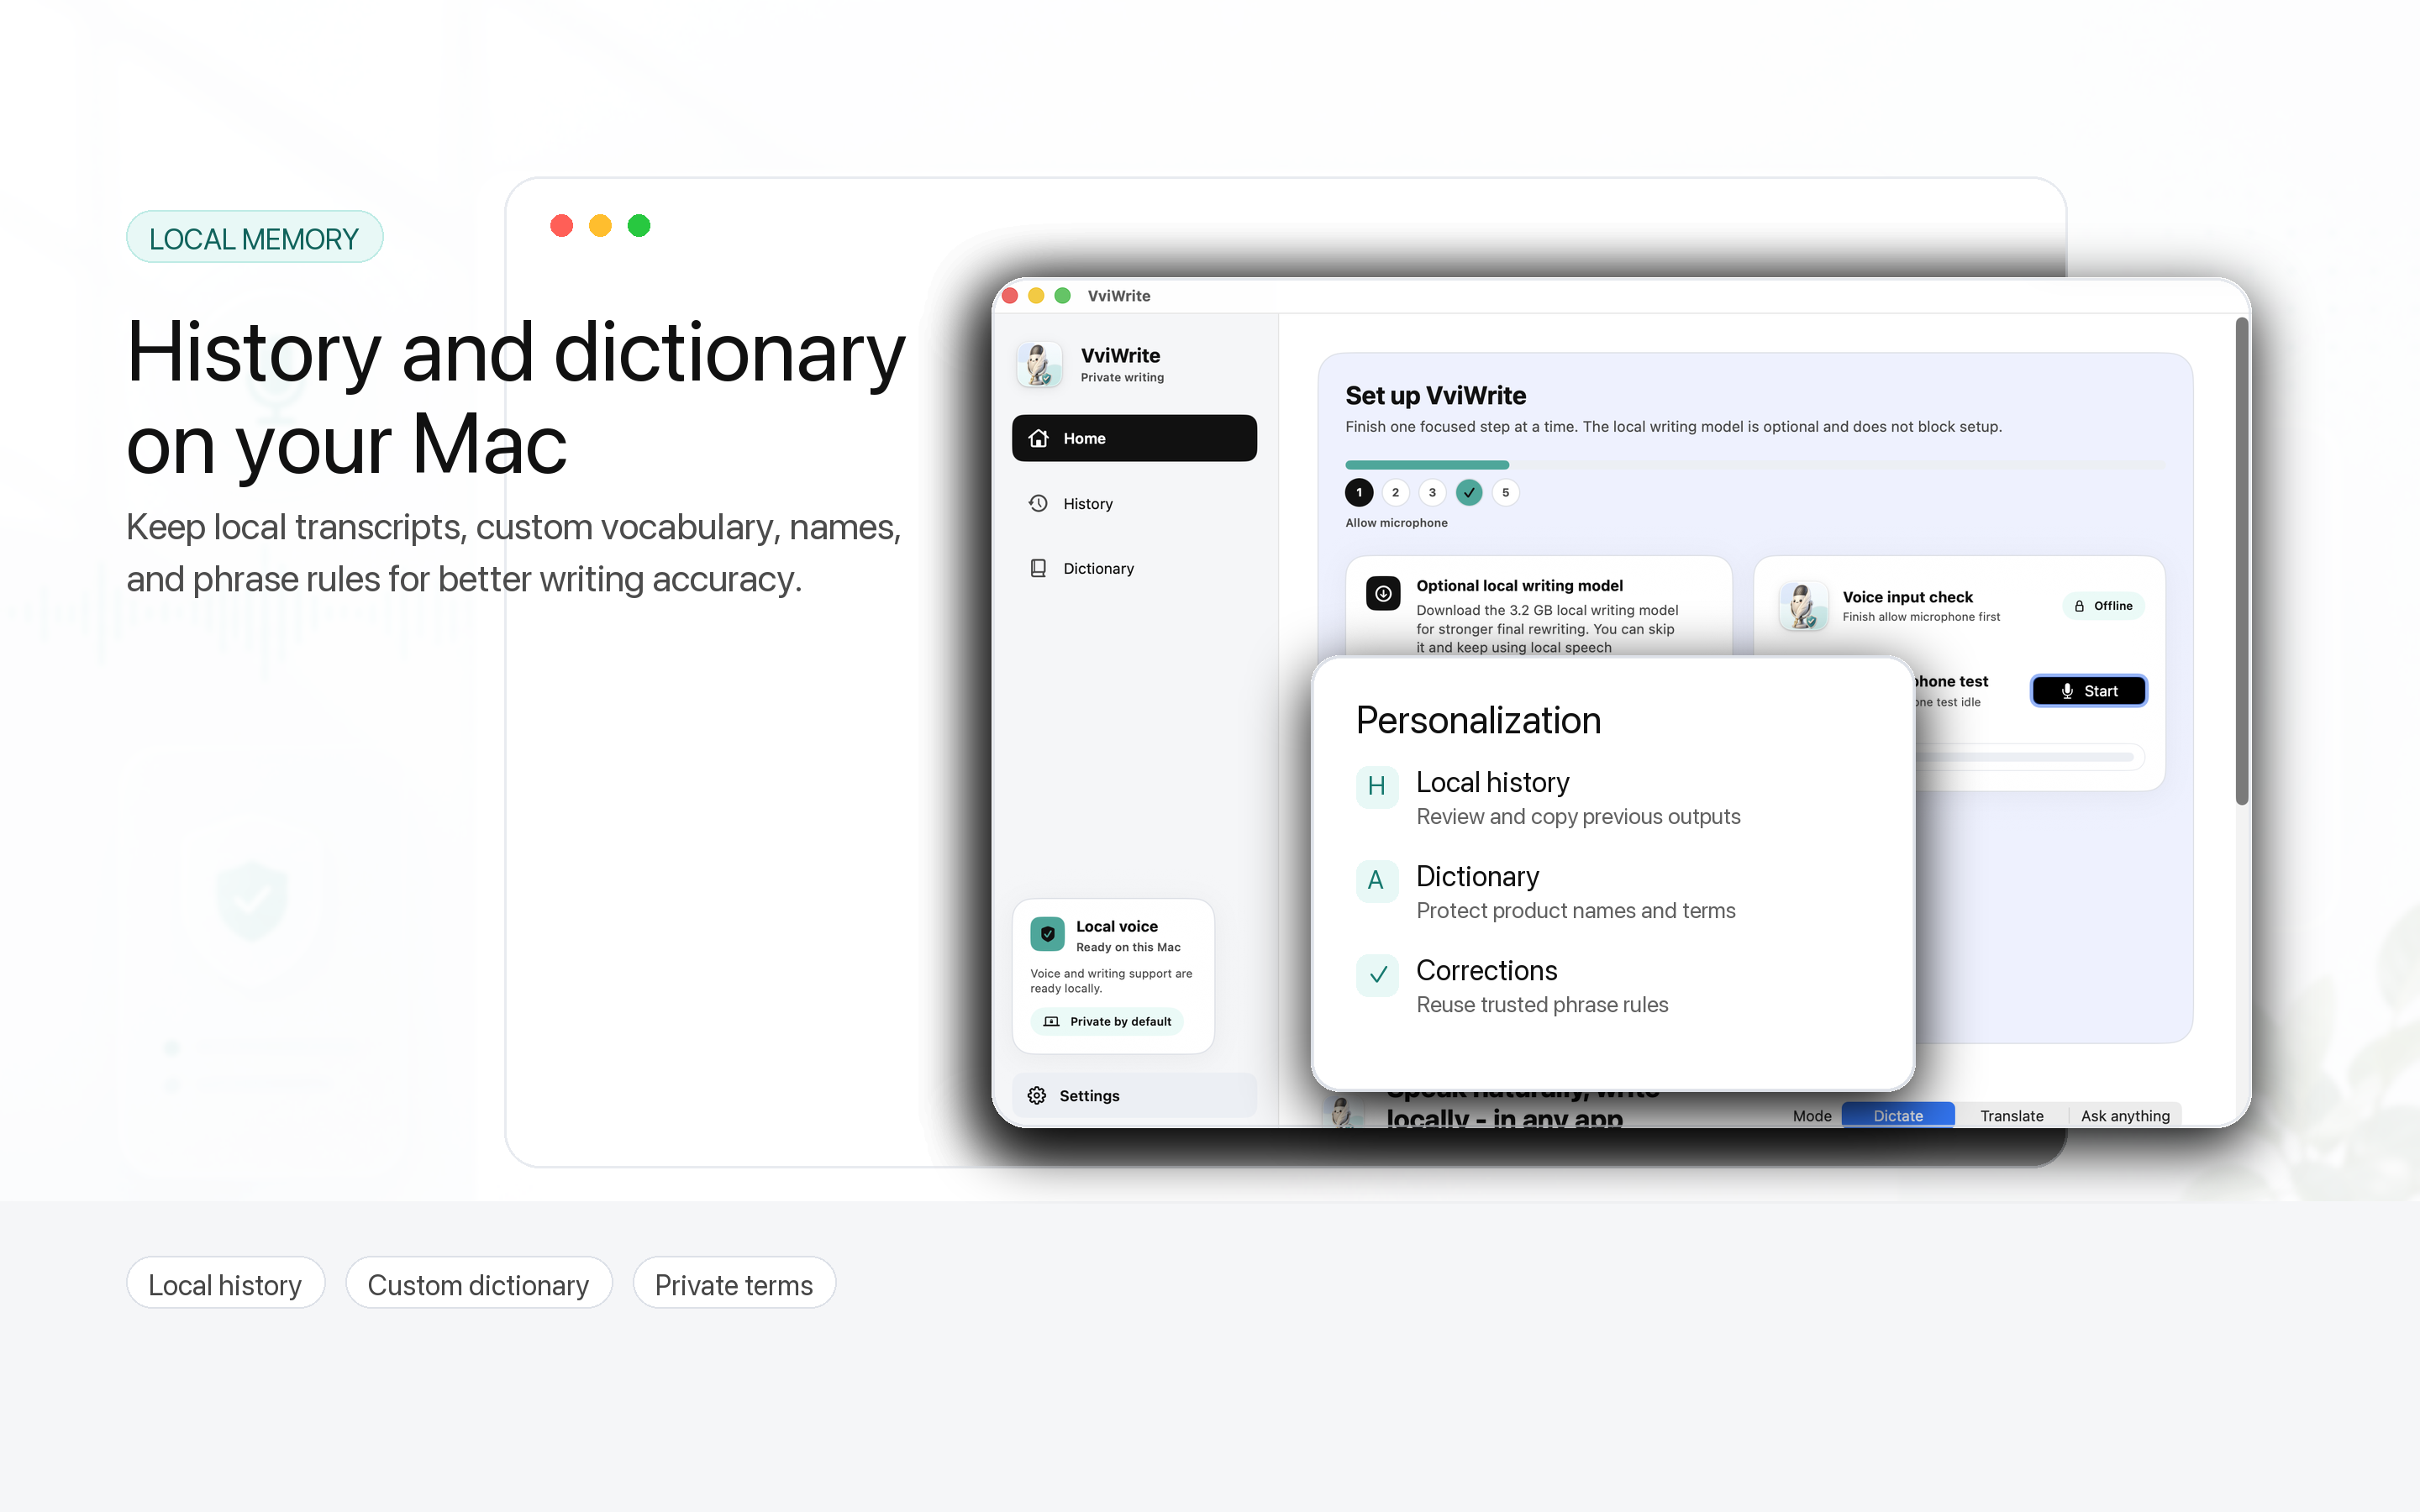2420x1512 pixels.
Task: Click the Home house icon
Action: (1039, 438)
